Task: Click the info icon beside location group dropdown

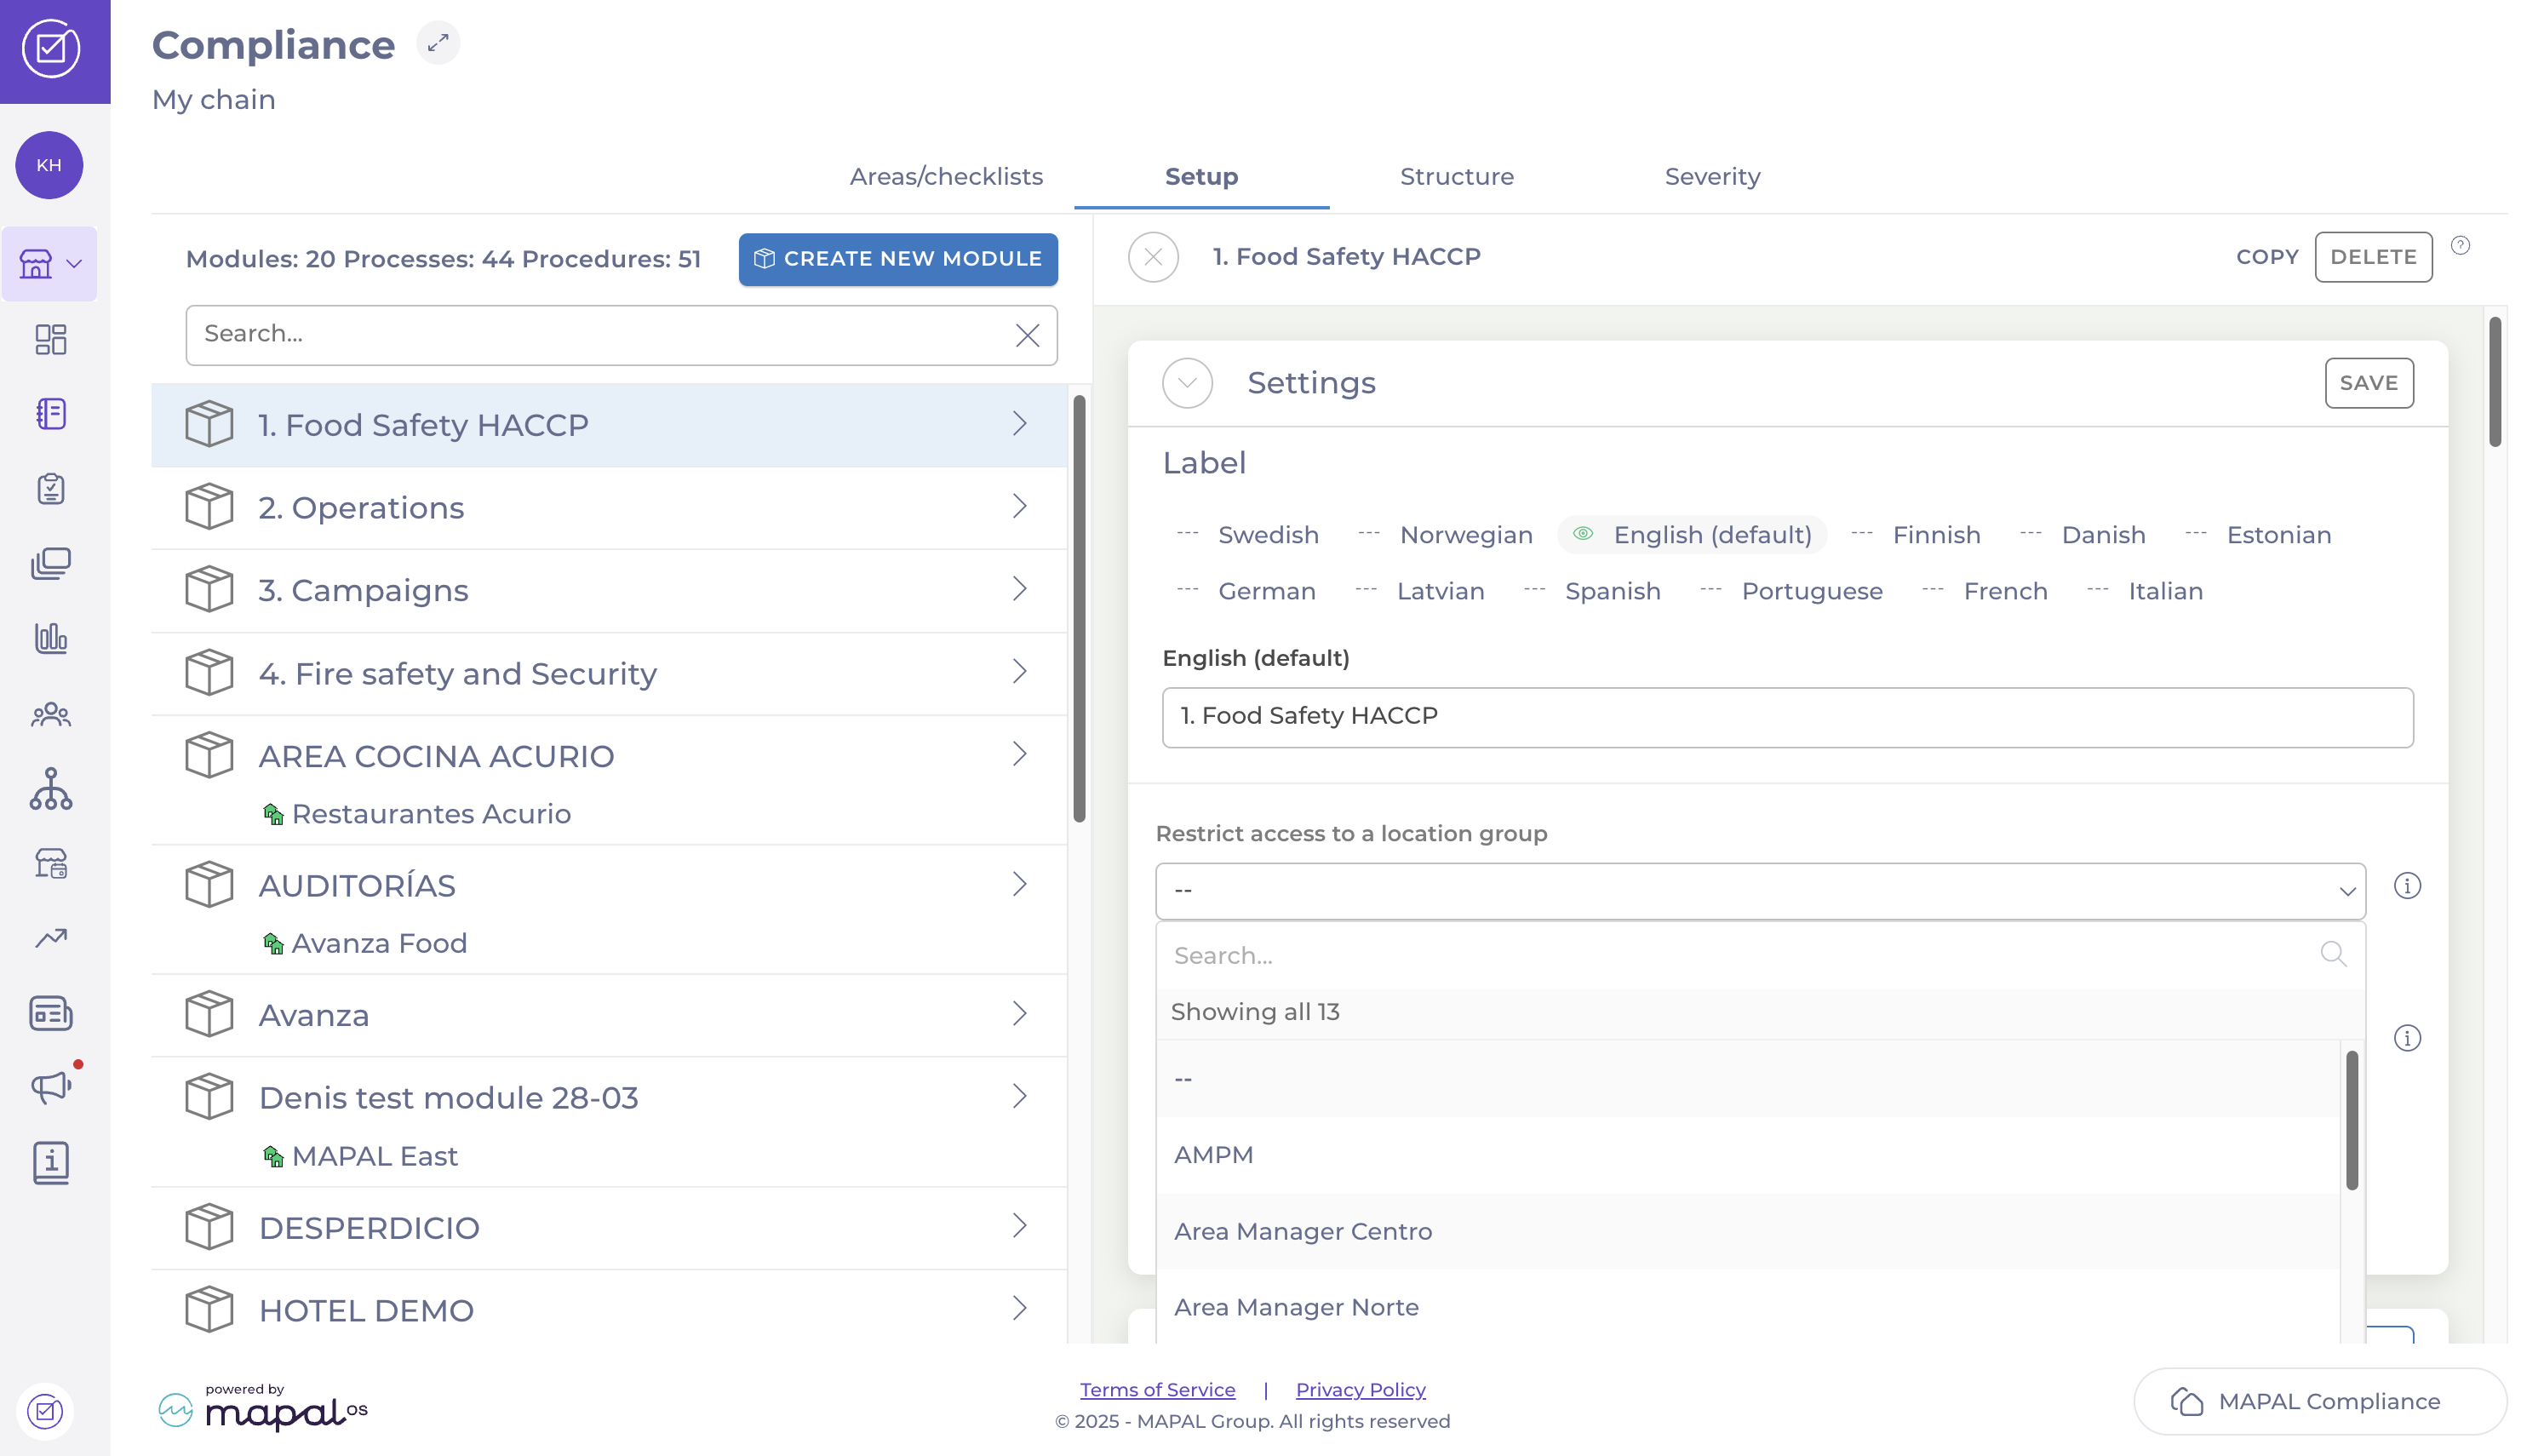Action: (x=2406, y=886)
